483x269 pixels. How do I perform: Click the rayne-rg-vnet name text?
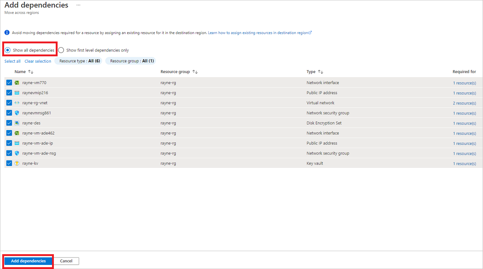point(35,103)
